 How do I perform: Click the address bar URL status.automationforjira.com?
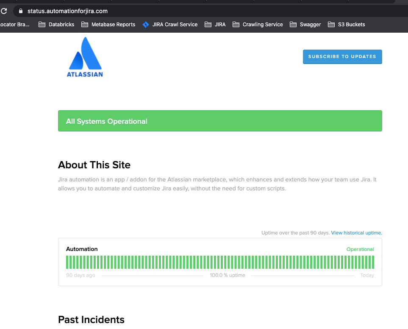pos(67,11)
